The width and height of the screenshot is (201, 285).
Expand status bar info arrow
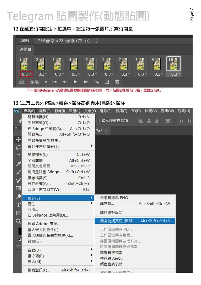97,41
